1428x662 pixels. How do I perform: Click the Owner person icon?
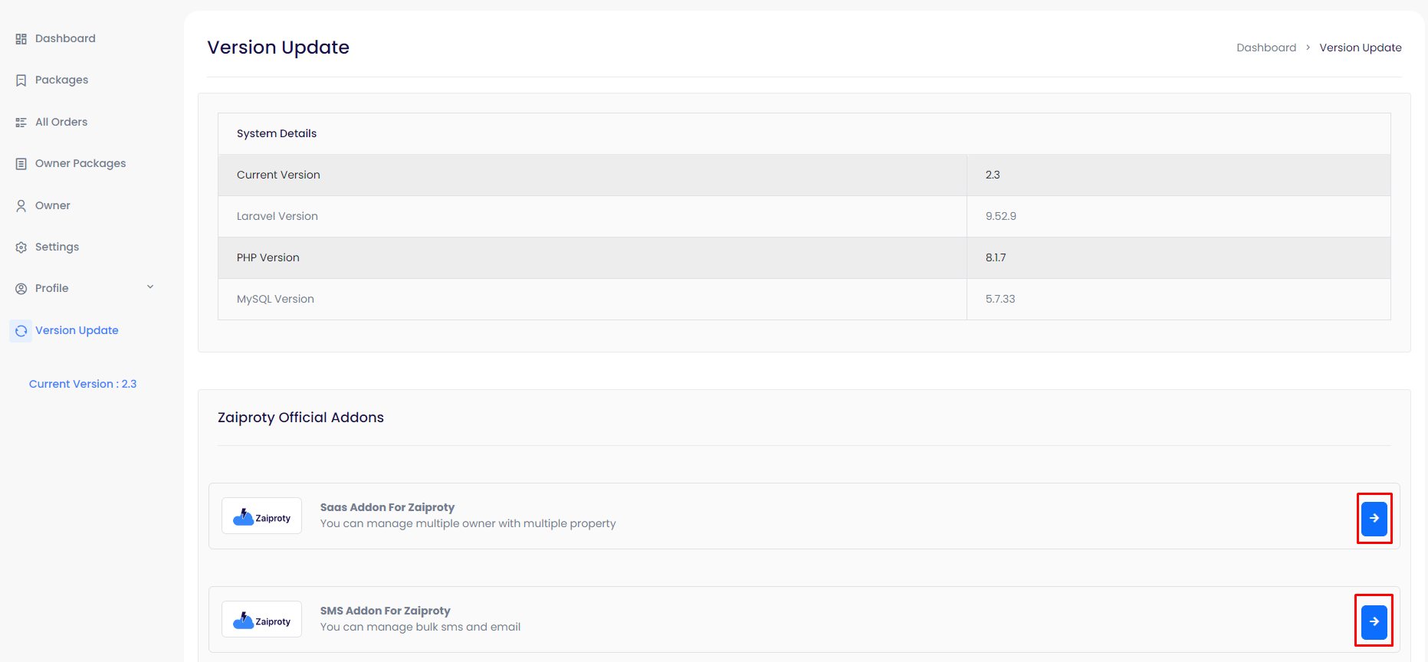[x=21, y=205]
